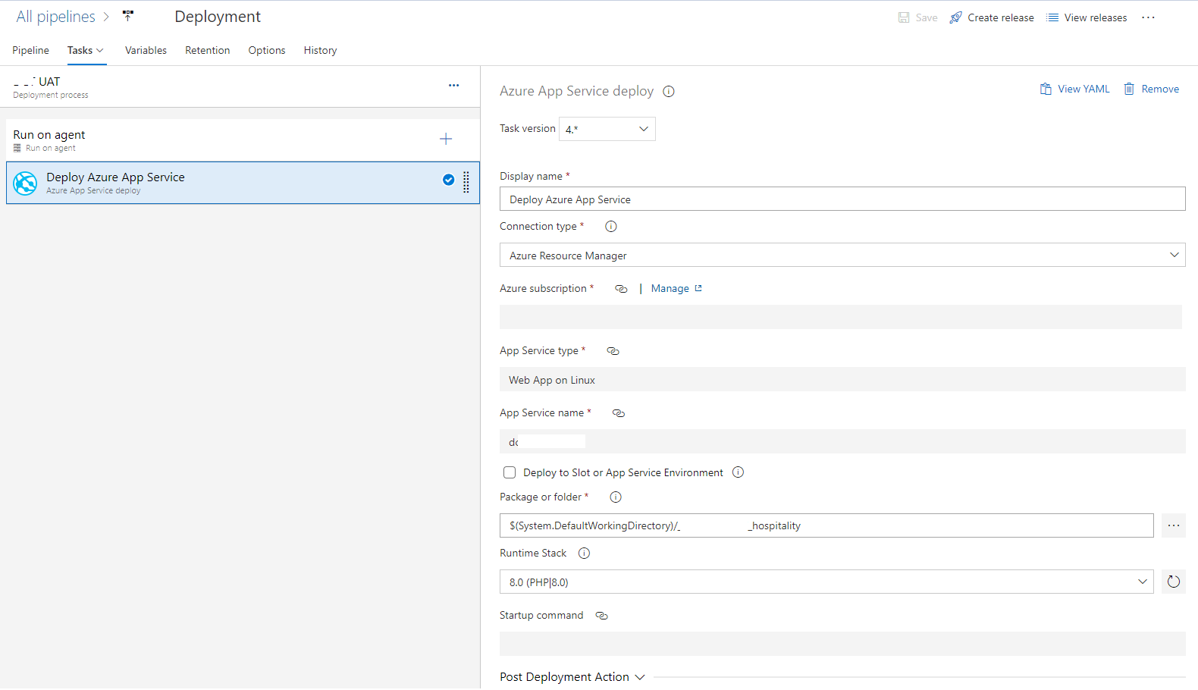This screenshot has height=690, width=1198.
Task: Click the Azure App Service globe icon
Action: 25,183
